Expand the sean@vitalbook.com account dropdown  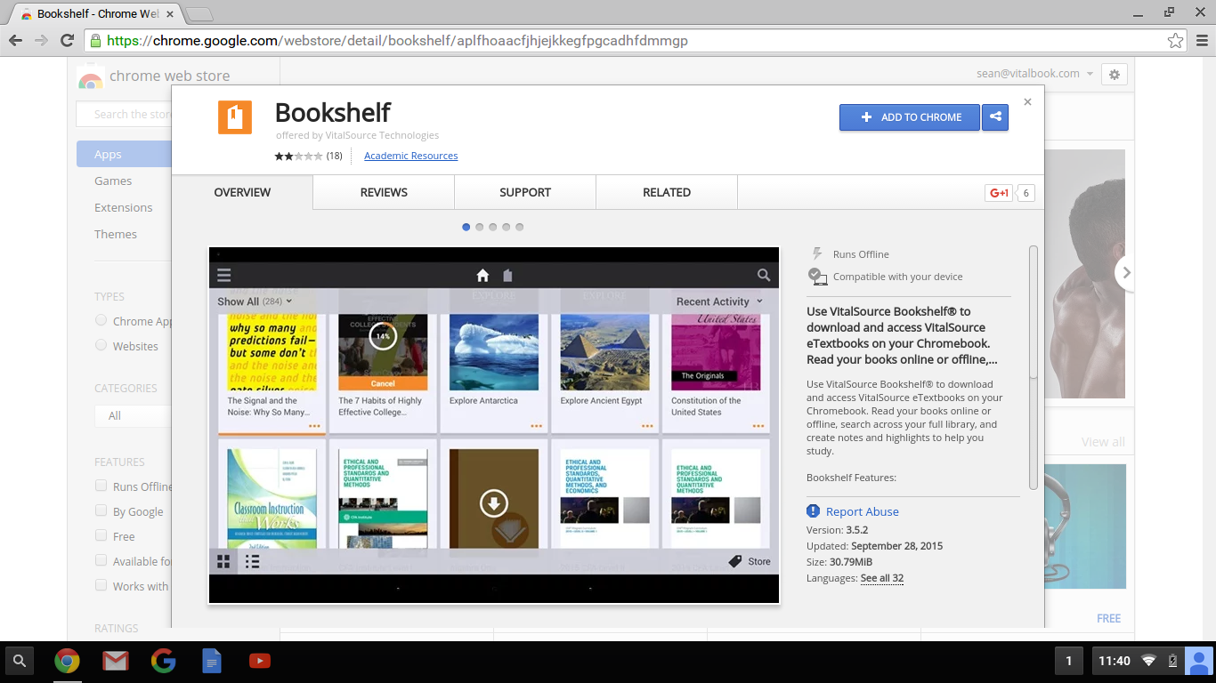[1035, 74]
